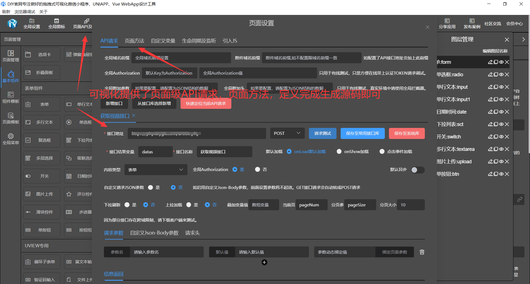The width and height of the screenshot is (530, 284).
Task: Close the 获取视频接口 tab
Action: (134, 115)
